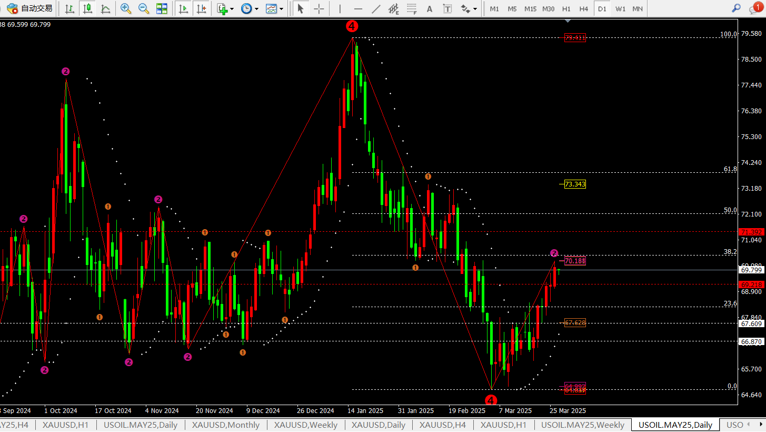Switch to the XAUUSD,Monthly chart tab
This screenshot has height=432, width=766.
click(225, 425)
